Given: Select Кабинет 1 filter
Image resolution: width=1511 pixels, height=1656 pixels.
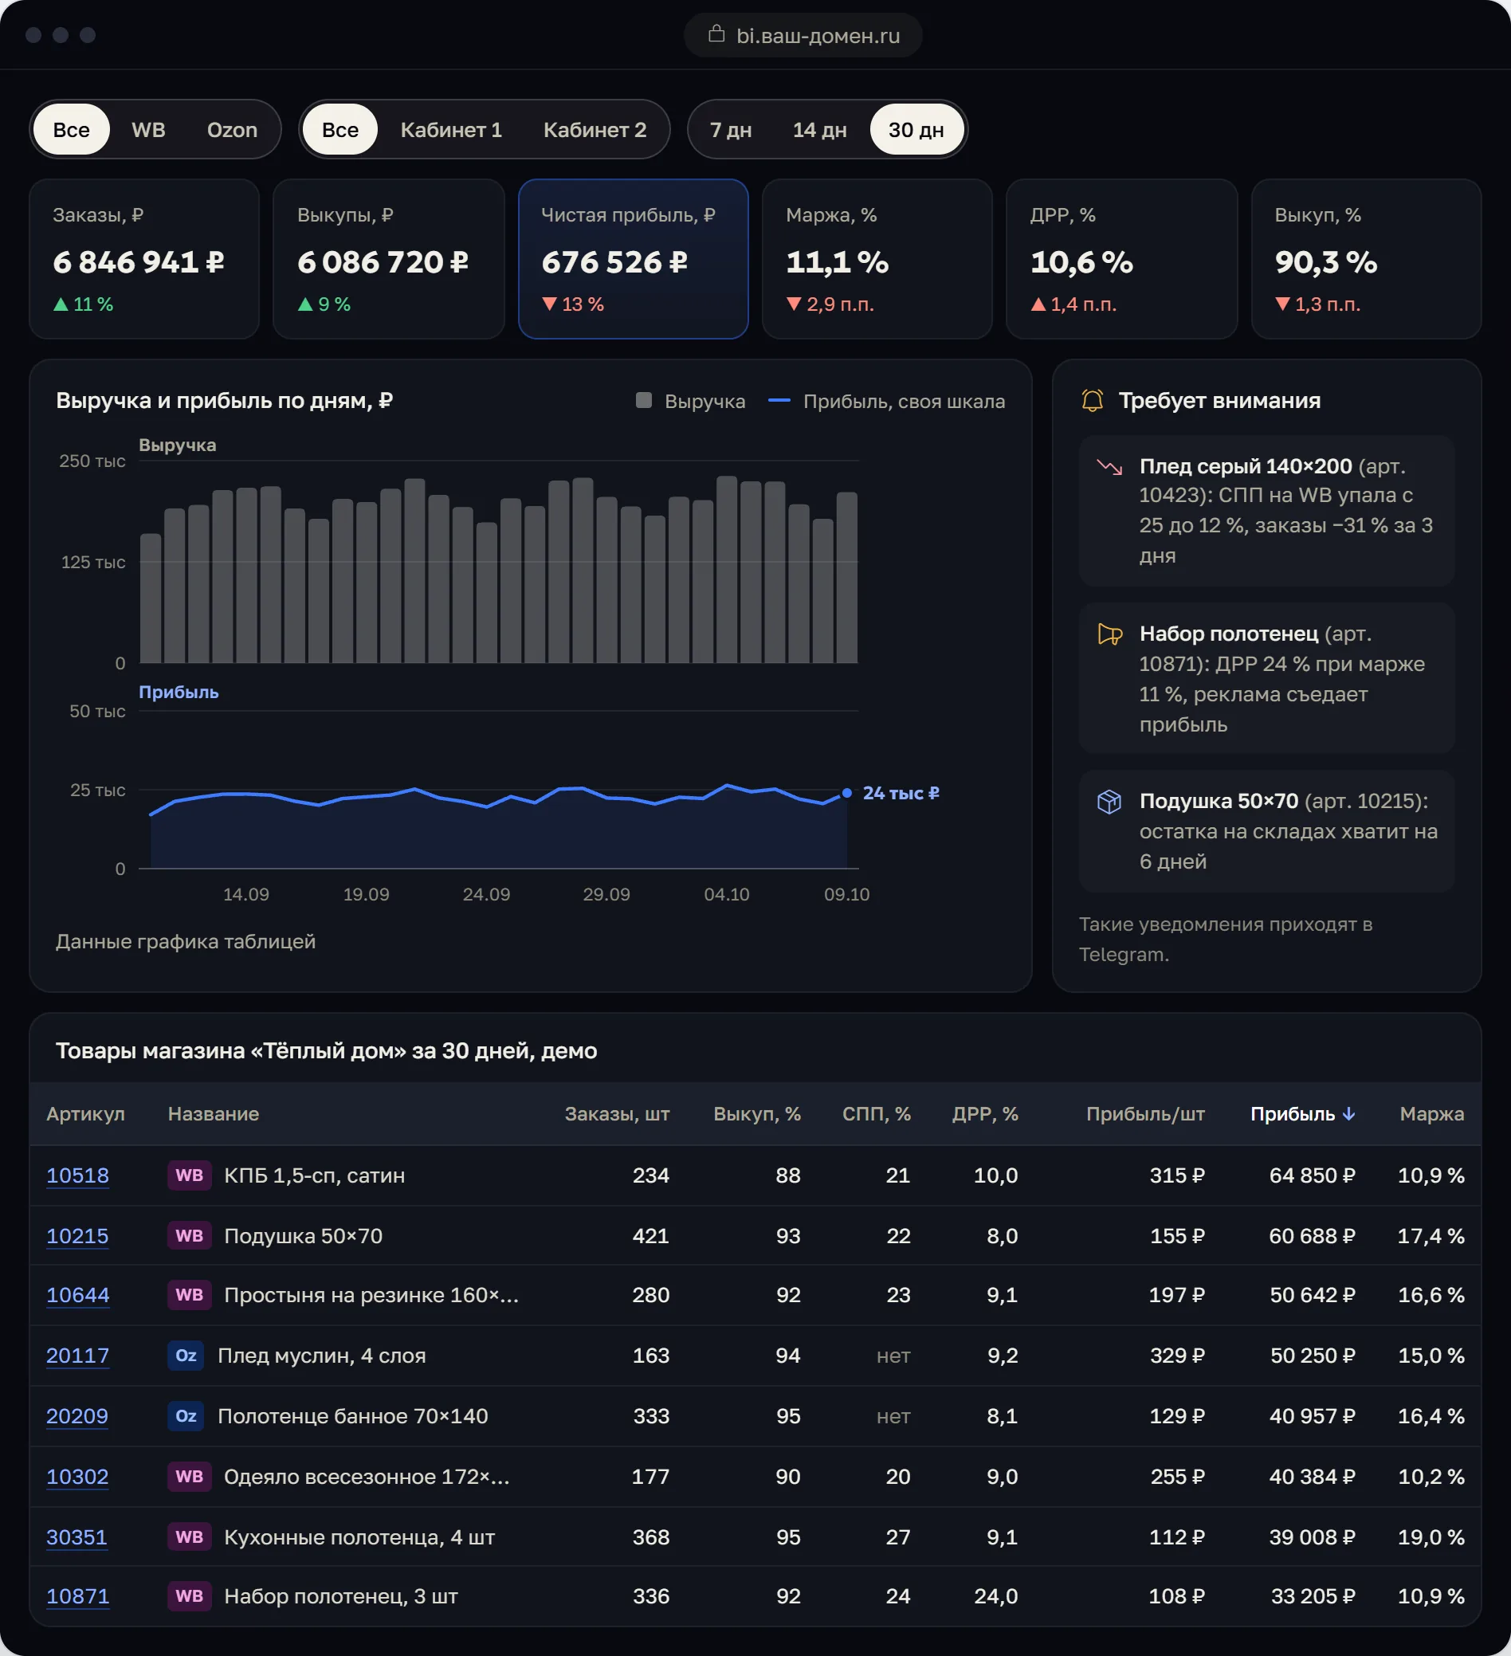Looking at the screenshot, I should (x=451, y=130).
